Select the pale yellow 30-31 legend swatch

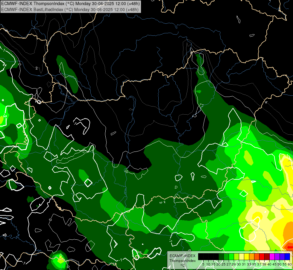point(242,256)
